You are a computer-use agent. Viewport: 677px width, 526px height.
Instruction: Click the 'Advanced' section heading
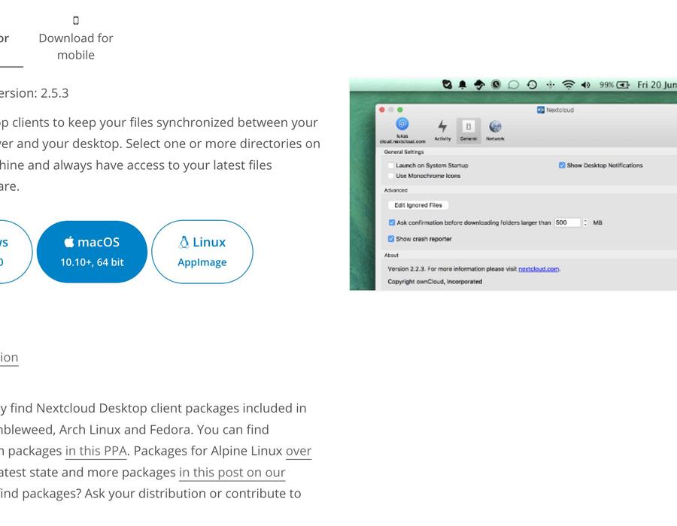[396, 190]
